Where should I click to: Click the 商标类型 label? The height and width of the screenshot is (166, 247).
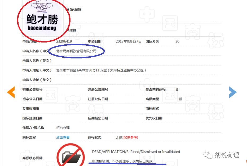(x=152, y=99)
